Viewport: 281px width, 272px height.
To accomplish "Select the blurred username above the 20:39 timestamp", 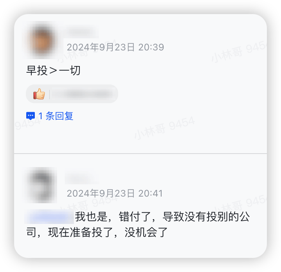I will coord(81,32).
